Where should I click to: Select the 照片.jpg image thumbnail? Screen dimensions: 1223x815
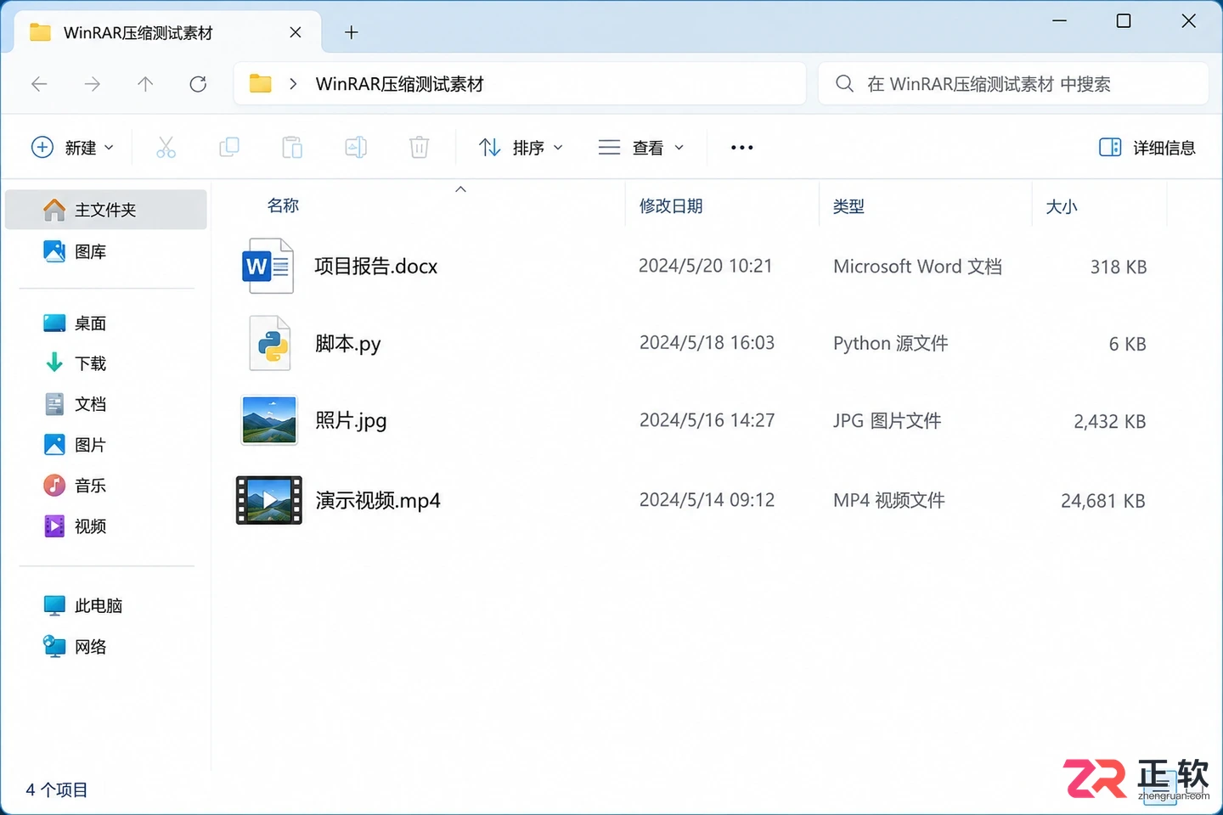[x=269, y=420]
